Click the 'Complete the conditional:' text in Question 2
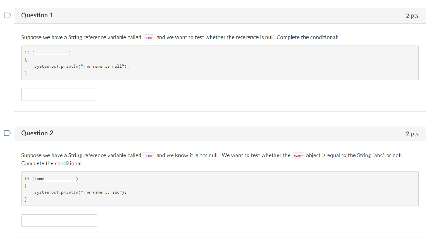Screen dimensions: 434x243 click(x=52, y=163)
